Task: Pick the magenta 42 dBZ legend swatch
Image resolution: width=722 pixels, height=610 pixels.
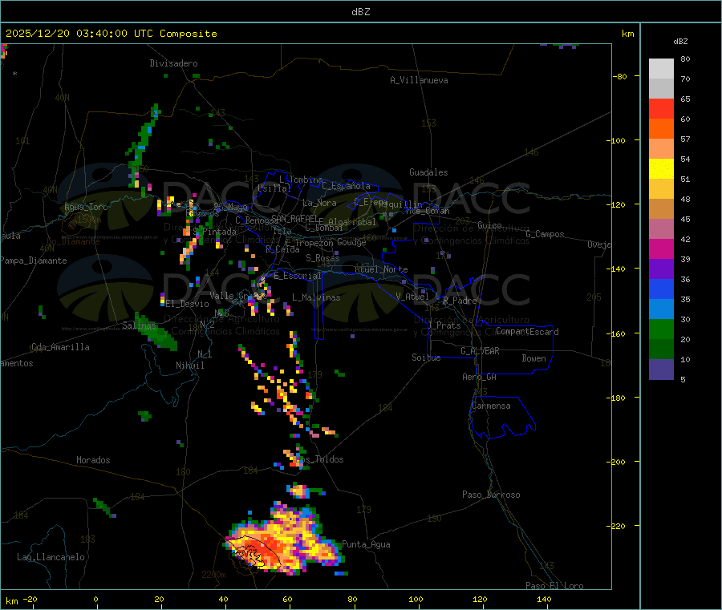Action: coord(661,248)
